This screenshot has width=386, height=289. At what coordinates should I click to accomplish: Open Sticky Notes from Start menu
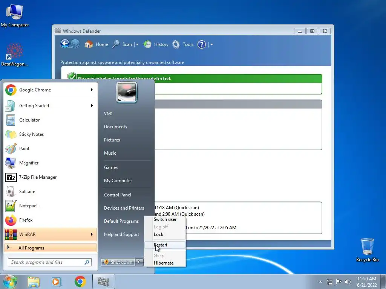click(x=51, y=134)
